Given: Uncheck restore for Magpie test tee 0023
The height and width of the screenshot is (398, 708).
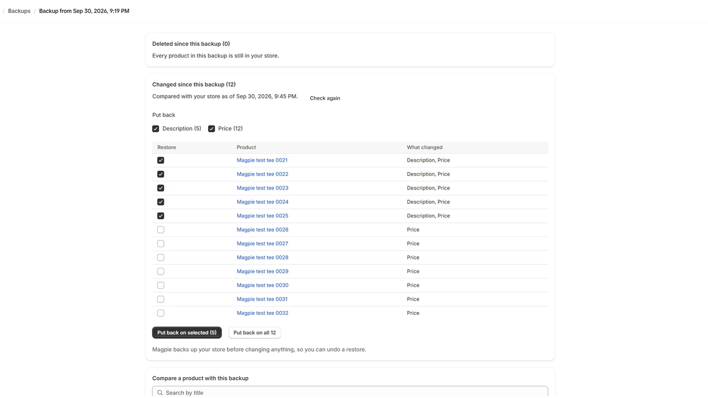Looking at the screenshot, I should (x=161, y=188).
